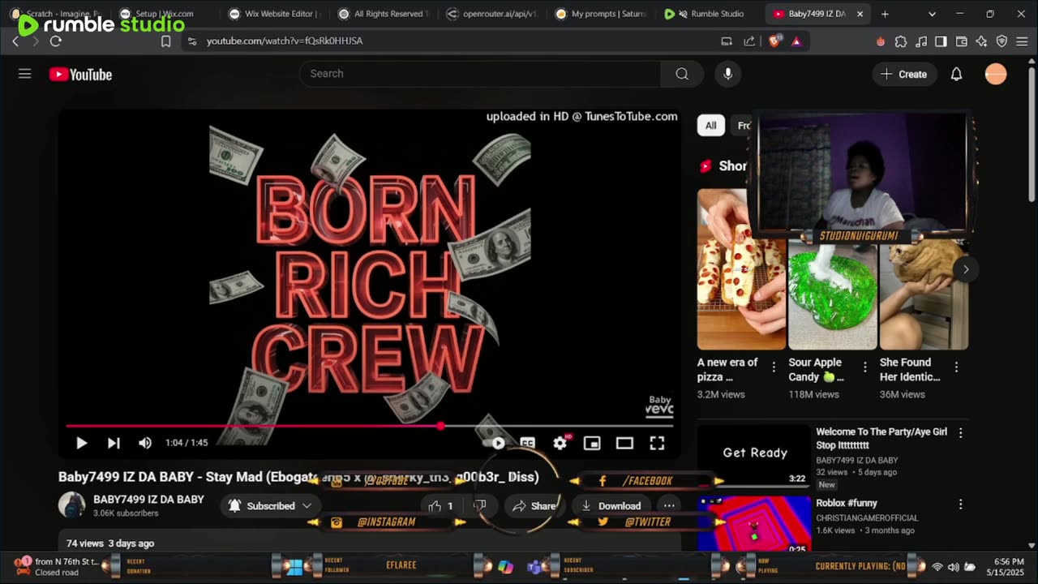Switch to Rumble Studio tab
Screen dimensions: 1038x584
(x=711, y=14)
